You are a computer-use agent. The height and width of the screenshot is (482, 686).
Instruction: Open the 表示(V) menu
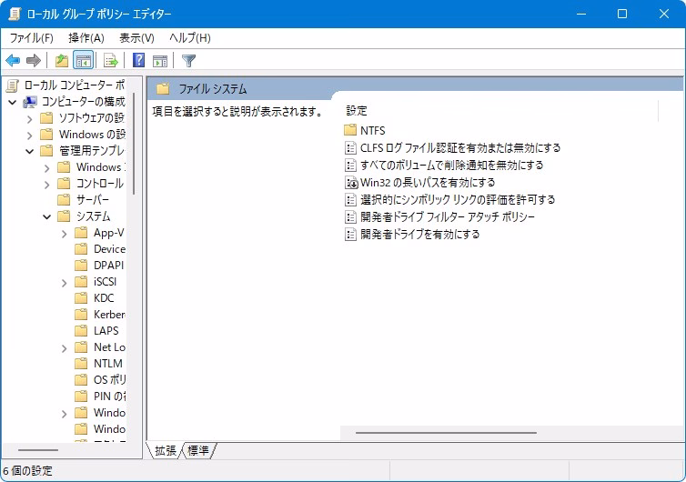(x=136, y=37)
